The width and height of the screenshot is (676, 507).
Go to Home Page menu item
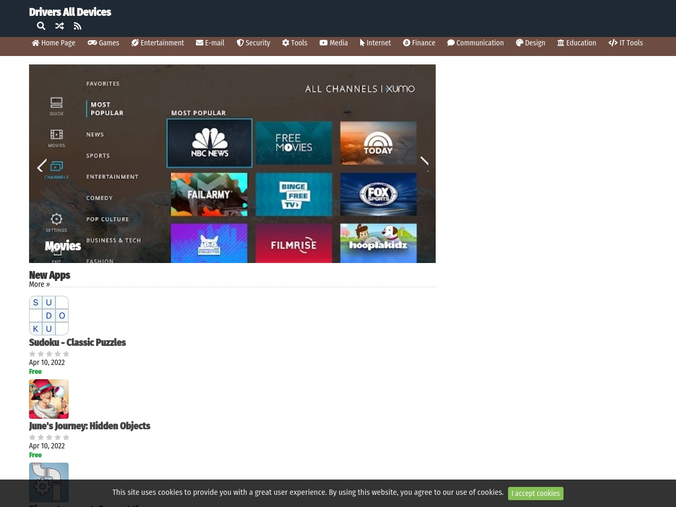(53, 43)
